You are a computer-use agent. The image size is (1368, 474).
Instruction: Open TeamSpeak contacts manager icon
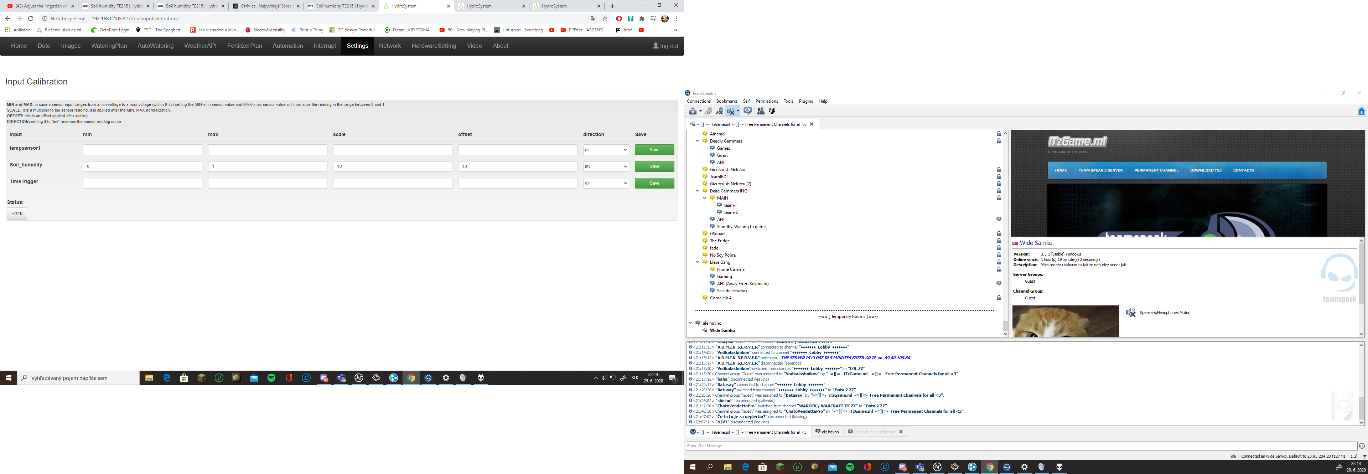761,111
